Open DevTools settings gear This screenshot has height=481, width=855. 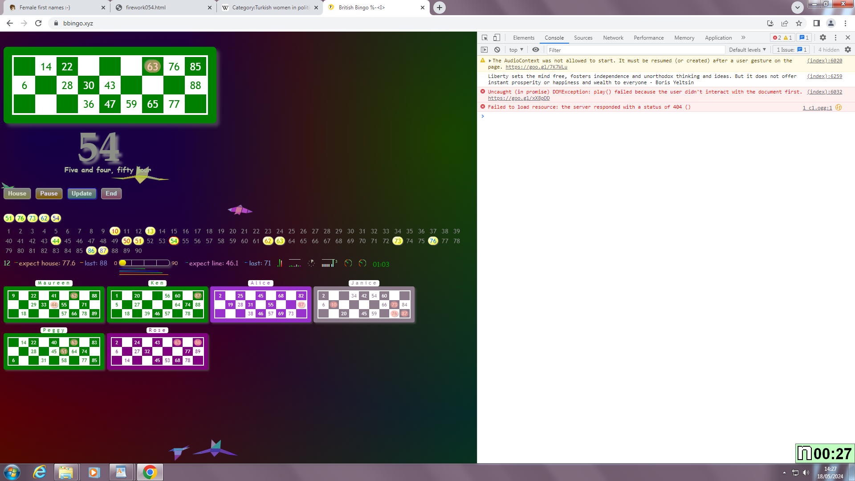coord(822,37)
